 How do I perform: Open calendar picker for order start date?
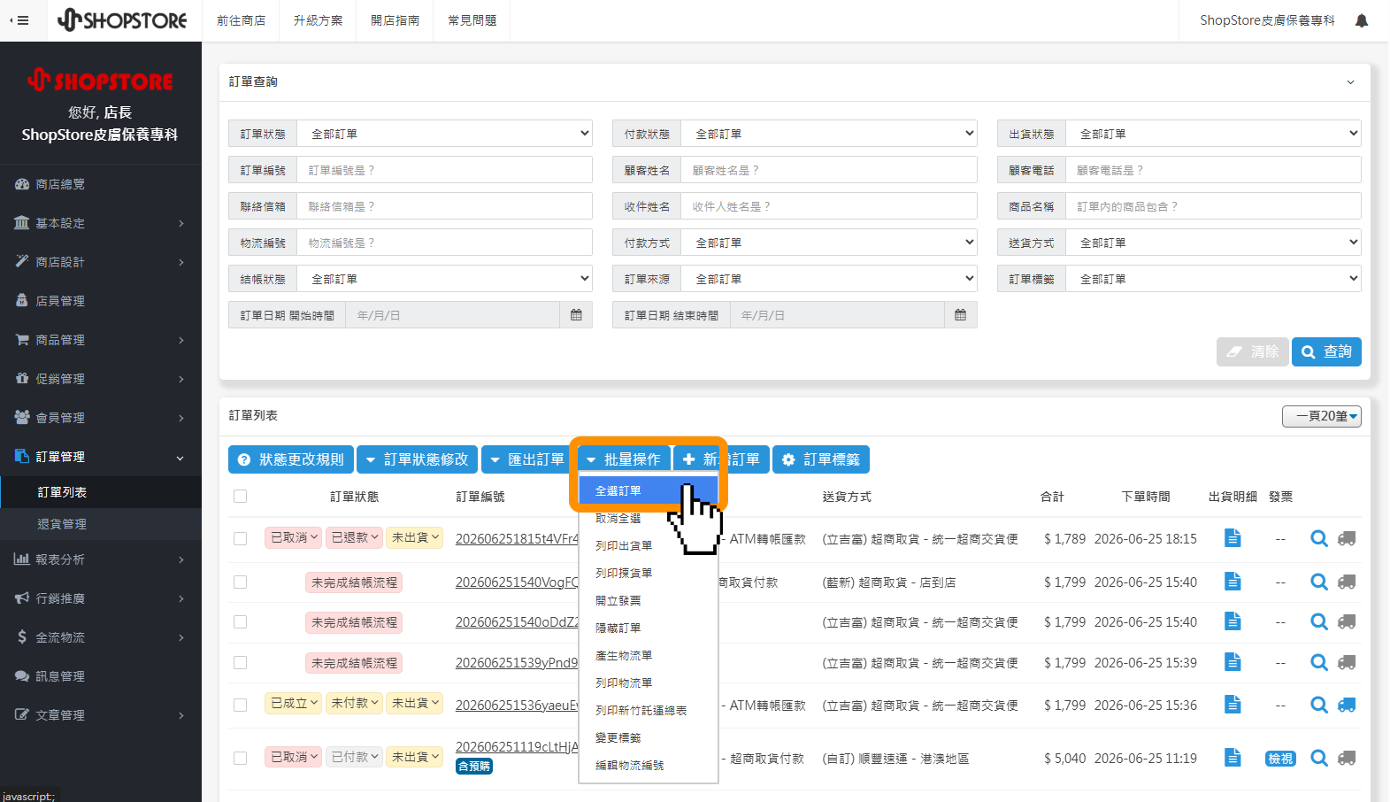tap(576, 315)
